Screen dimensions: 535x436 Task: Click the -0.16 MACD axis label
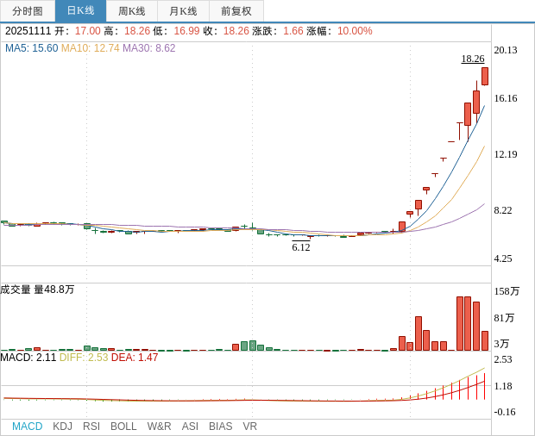[x=505, y=412]
